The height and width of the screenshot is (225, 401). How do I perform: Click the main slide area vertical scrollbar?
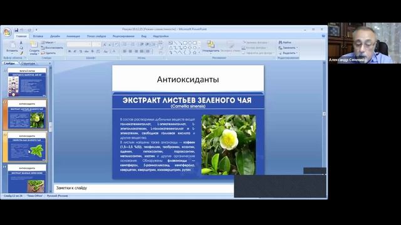pyautogui.click(x=324, y=114)
